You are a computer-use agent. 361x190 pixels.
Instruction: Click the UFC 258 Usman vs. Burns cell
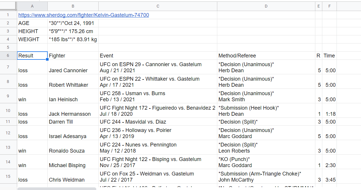pos(158,96)
